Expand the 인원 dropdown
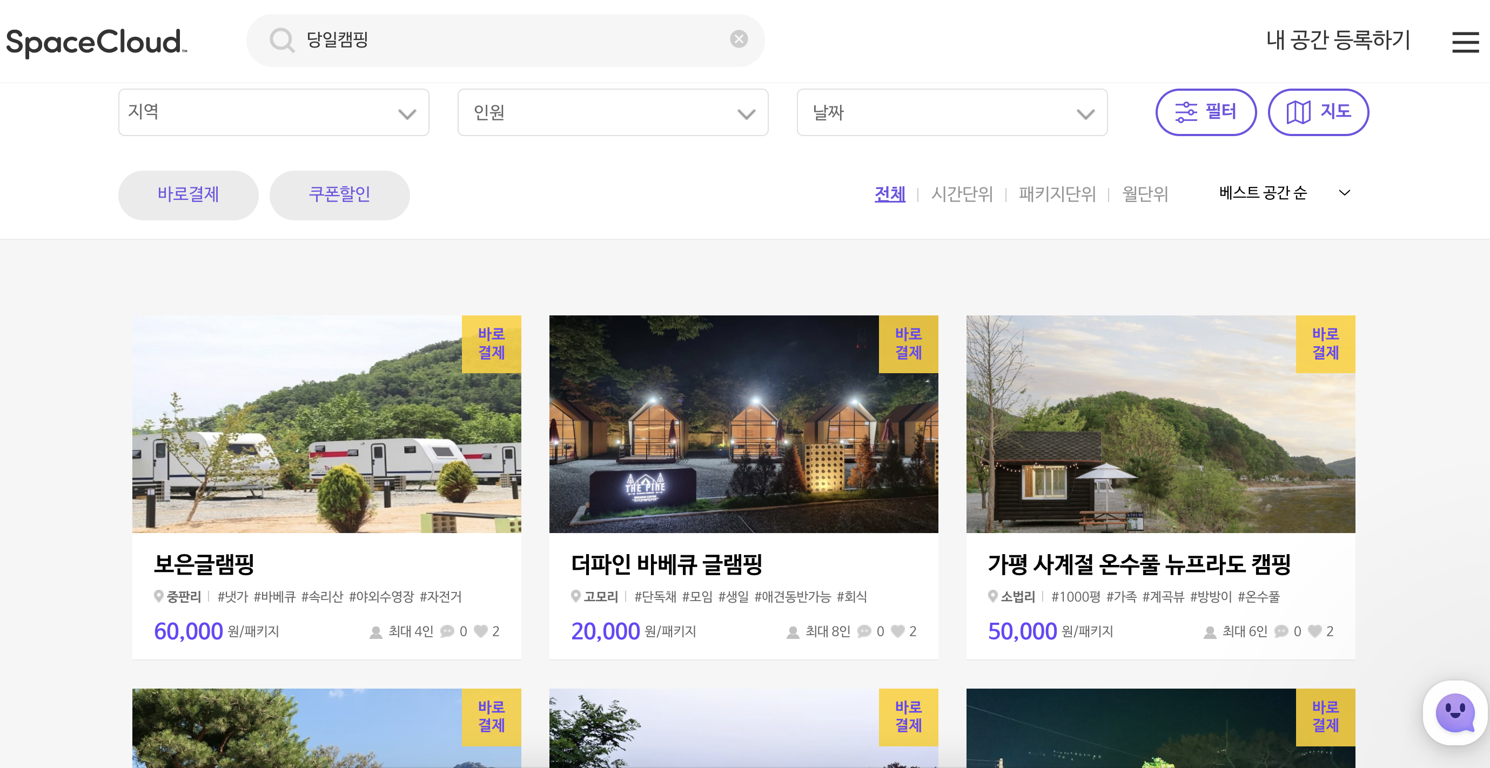Image resolution: width=1490 pixels, height=768 pixels. point(613,112)
